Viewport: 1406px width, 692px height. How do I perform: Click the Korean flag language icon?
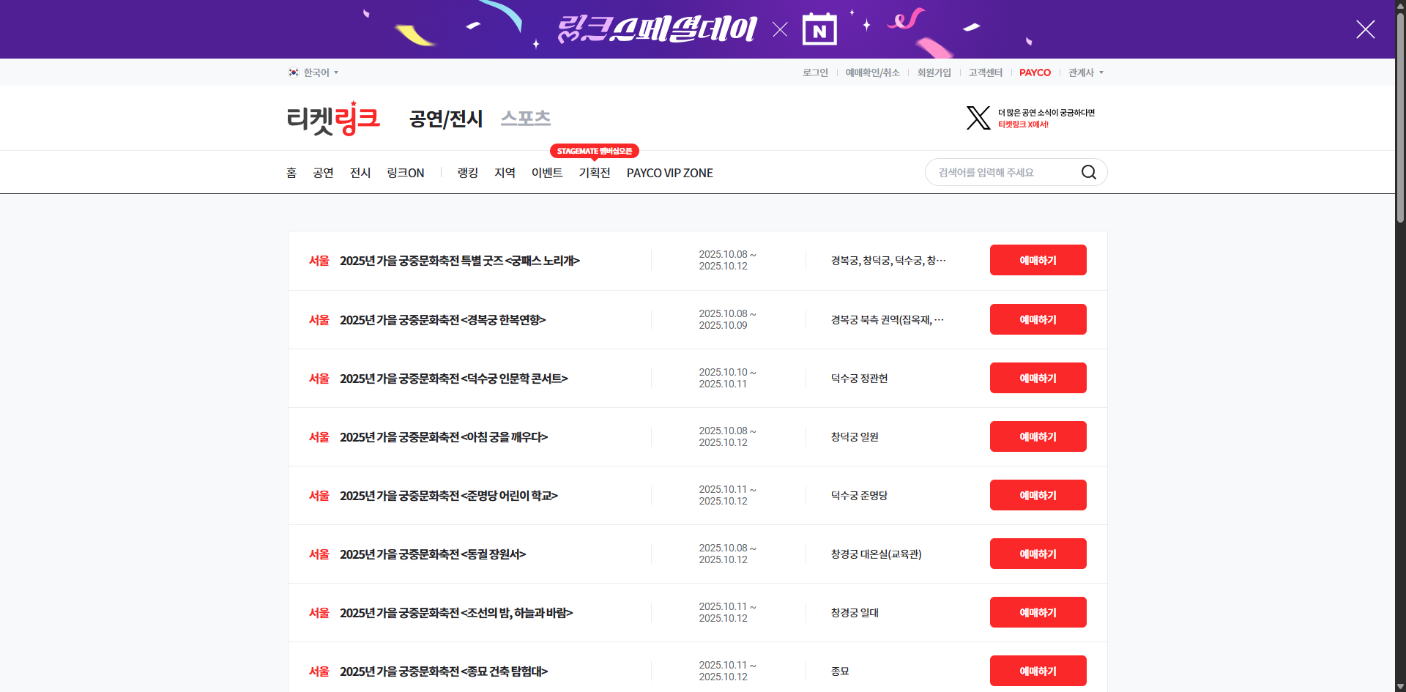click(x=294, y=72)
